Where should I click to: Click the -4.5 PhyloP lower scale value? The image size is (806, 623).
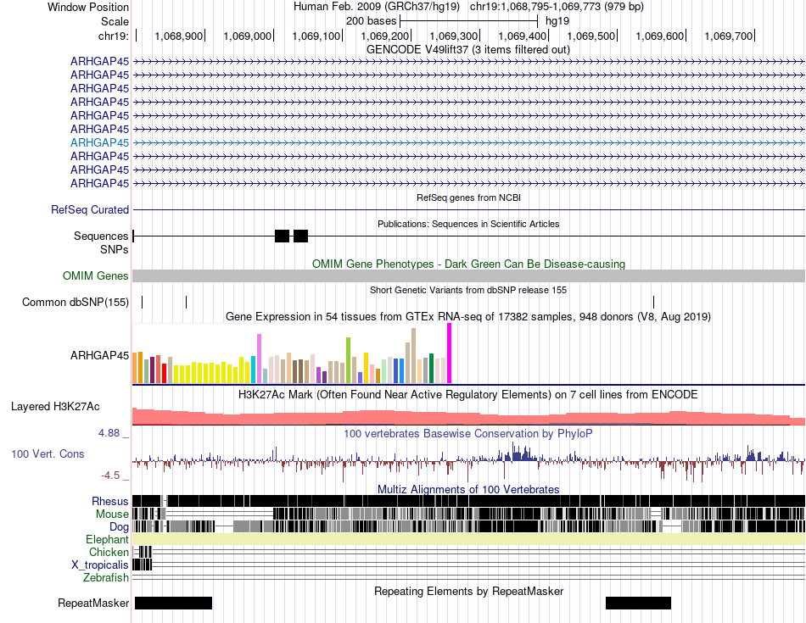(x=110, y=476)
